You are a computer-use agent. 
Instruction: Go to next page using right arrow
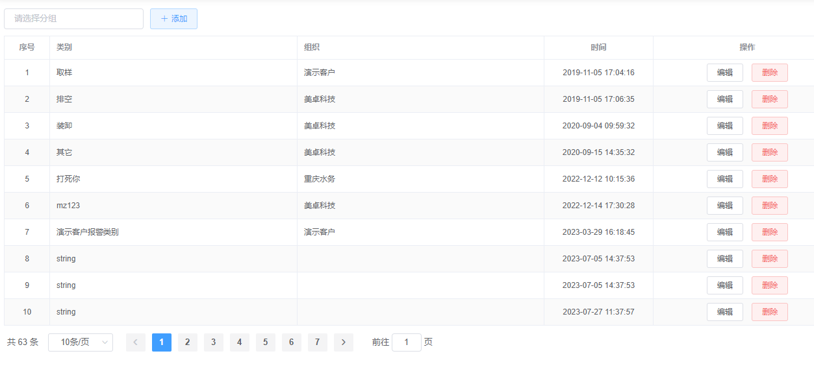pos(343,342)
